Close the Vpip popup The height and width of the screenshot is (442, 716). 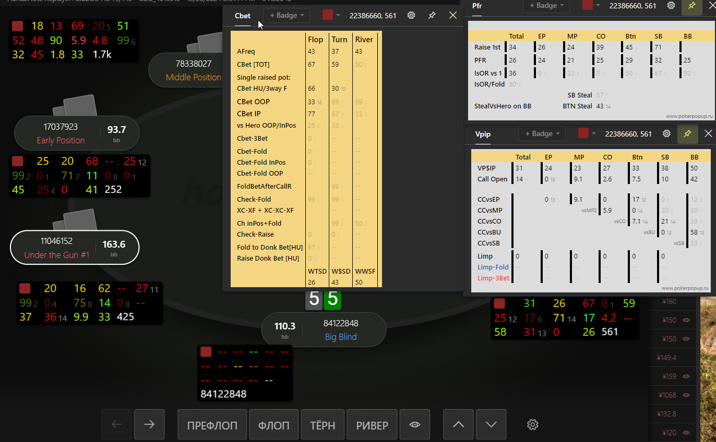708,134
